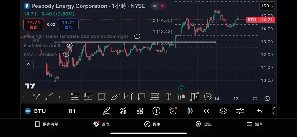Collapse the indicator legend with up chevron
Screen dimensions: 297x137
(28, 65)
